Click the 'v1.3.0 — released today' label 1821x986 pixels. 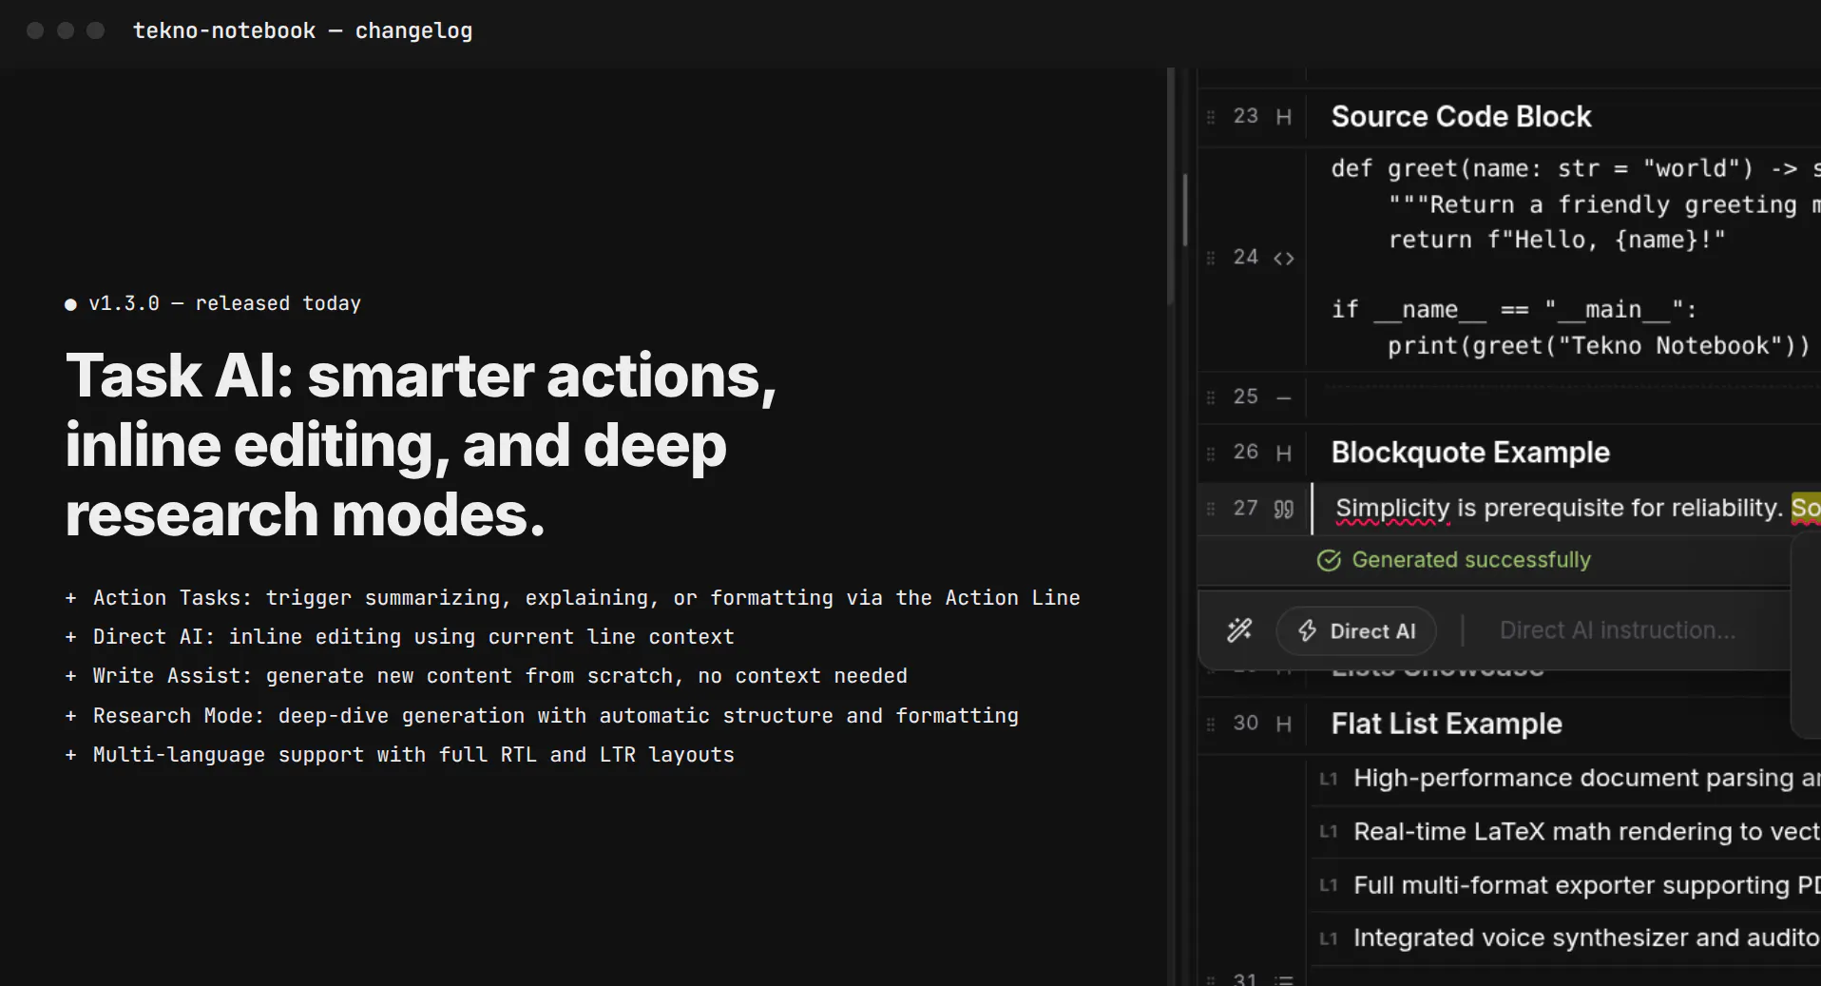click(x=224, y=303)
